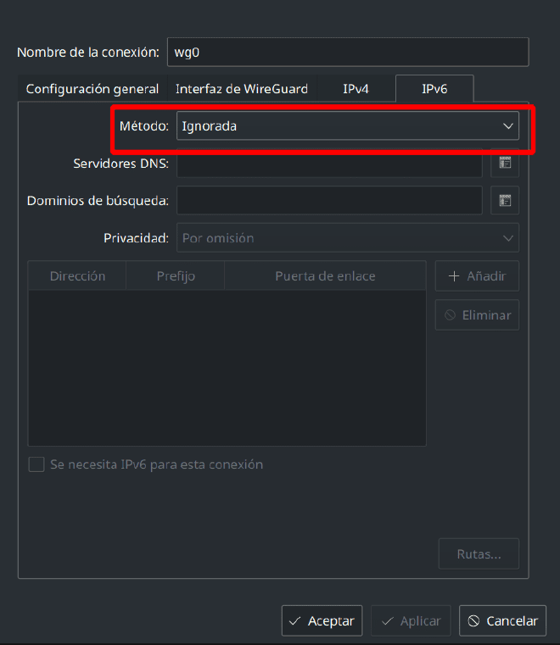This screenshot has height=645, width=560.
Task: Switch to Interfaz de WireGuard tab
Action: [242, 88]
